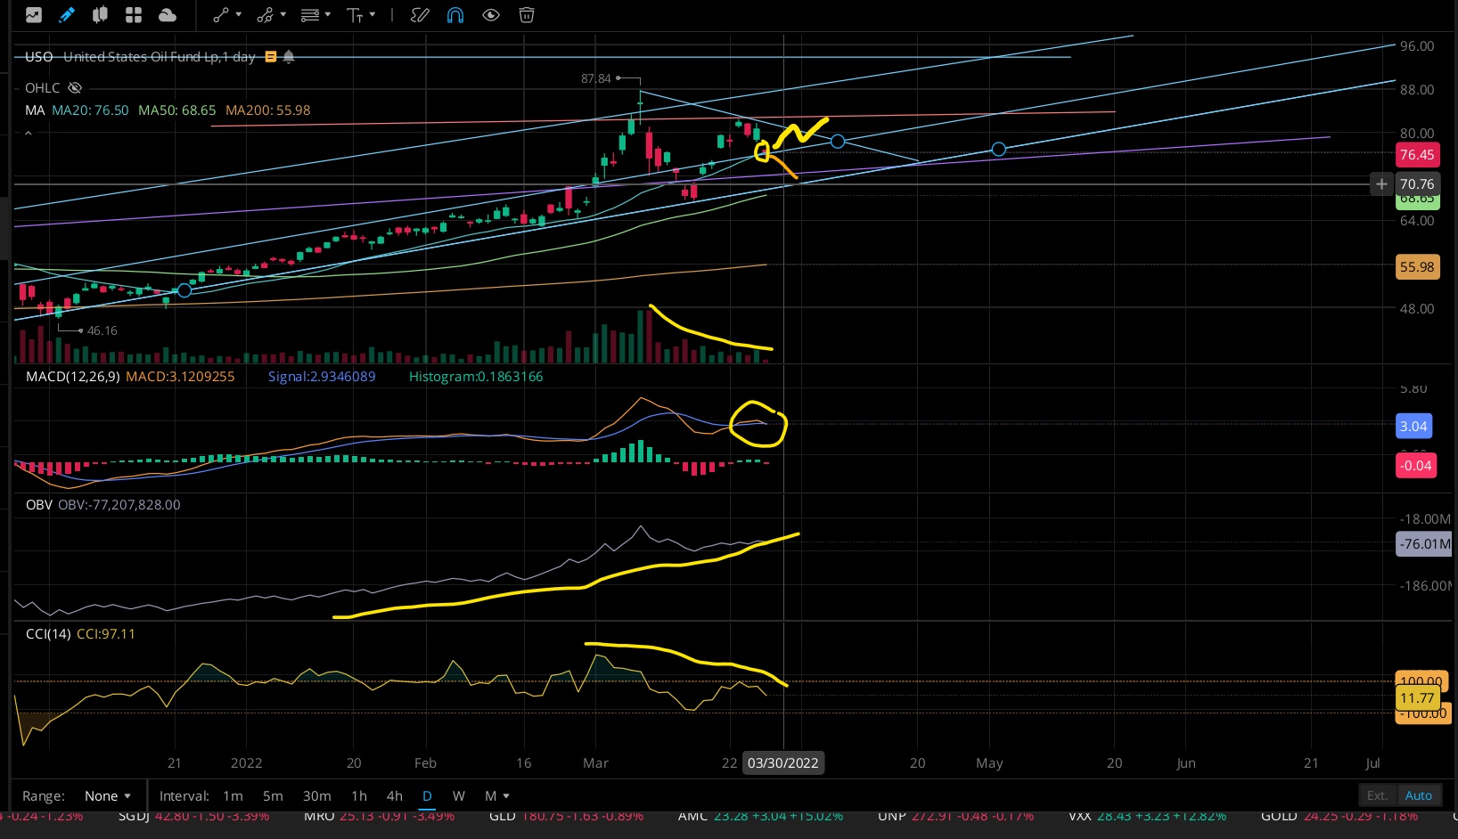Switch to the 30m interval
The width and height of the screenshot is (1458, 839).
click(316, 796)
